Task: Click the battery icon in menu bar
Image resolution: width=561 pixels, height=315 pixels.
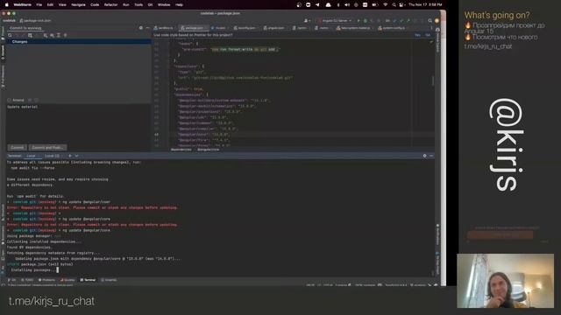Action: [x=374, y=4]
